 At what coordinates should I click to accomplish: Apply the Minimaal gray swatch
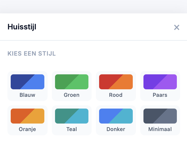tap(160, 116)
